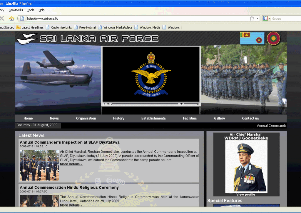The image size is (301, 213).
Task: Click the airforce.lk URL field
Action: click(137, 19)
